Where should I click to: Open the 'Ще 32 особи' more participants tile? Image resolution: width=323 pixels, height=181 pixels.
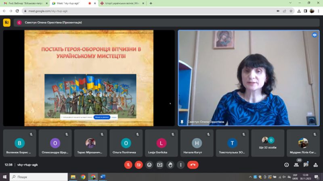(268, 143)
